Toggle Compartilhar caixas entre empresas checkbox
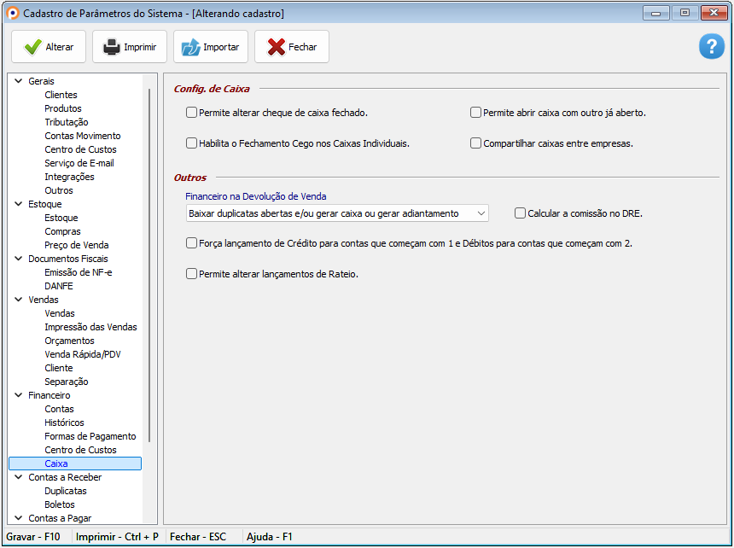Screen dimensions: 734x548 [476, 143]
